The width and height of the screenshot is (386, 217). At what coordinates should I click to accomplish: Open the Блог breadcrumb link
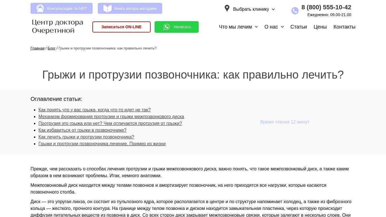click(51, 48)
